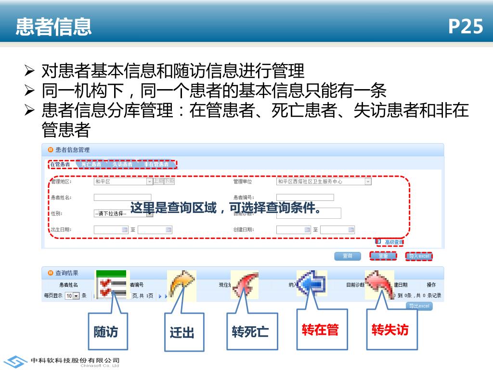Image resolution: width=493 pixels, height=370 pixels.
Task: Enable the 高级查询 checkbox
Action: (x=378, y=241)
